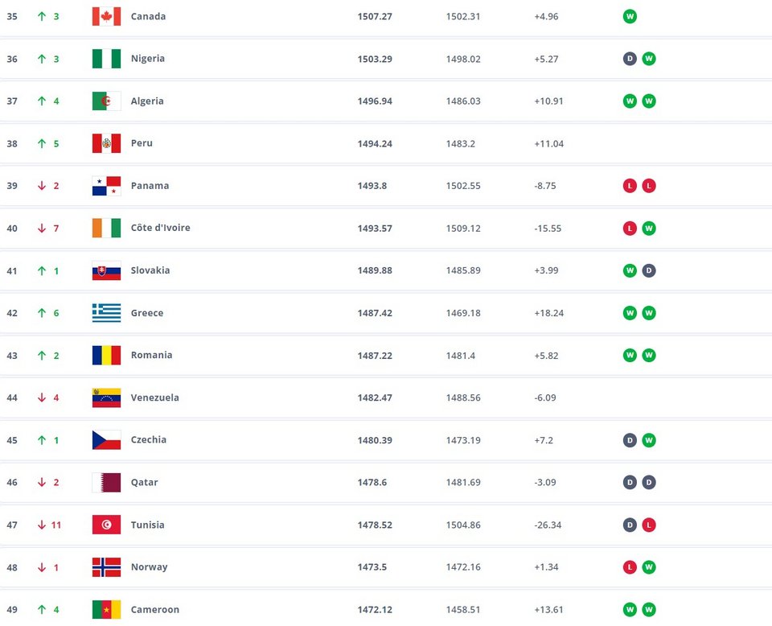The width and height of the screenshot is (772, 626).
Task: Click Peru's total points 1494.24
Action: click(375, 143)
